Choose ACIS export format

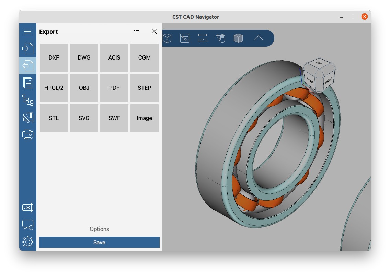[114, 57]
